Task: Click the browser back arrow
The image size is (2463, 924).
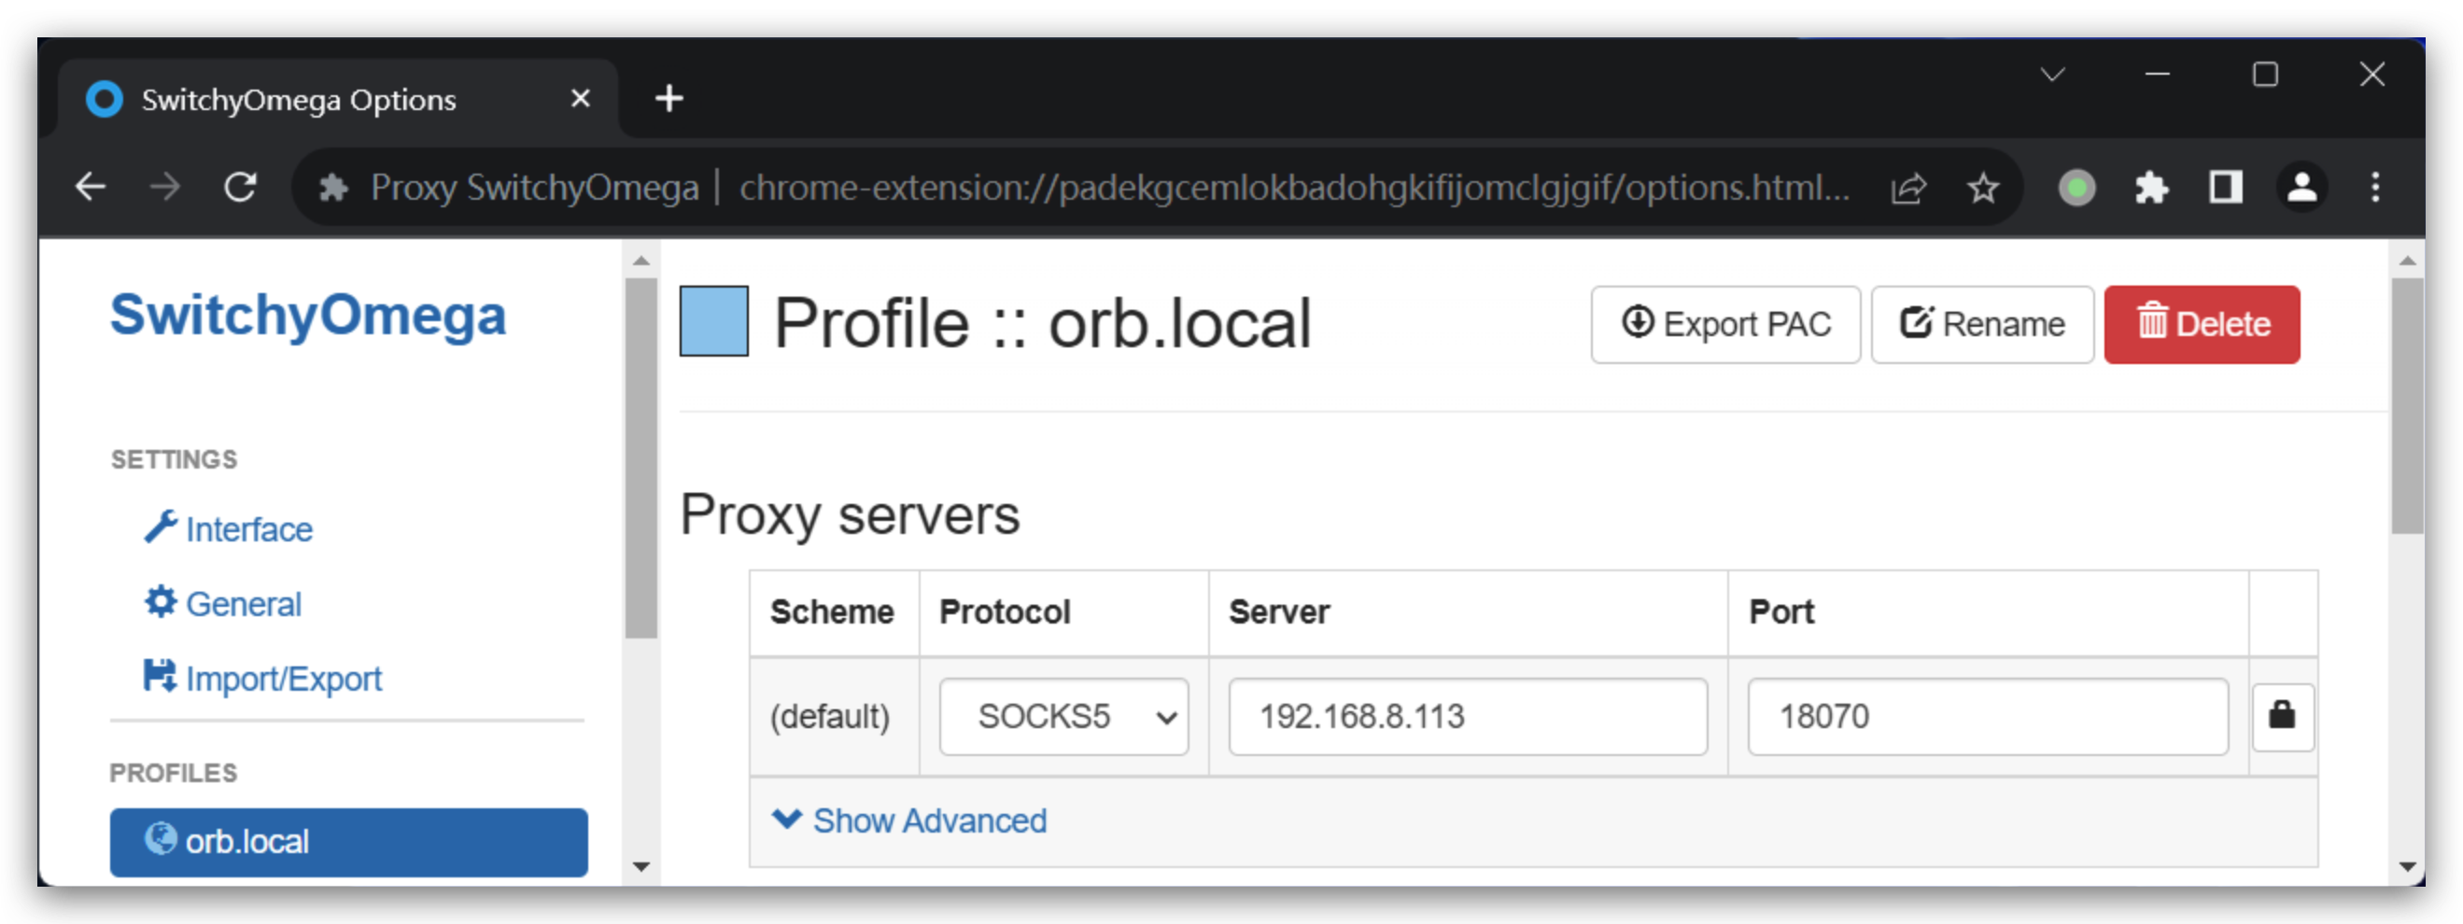Action: [x=91, y=188]
